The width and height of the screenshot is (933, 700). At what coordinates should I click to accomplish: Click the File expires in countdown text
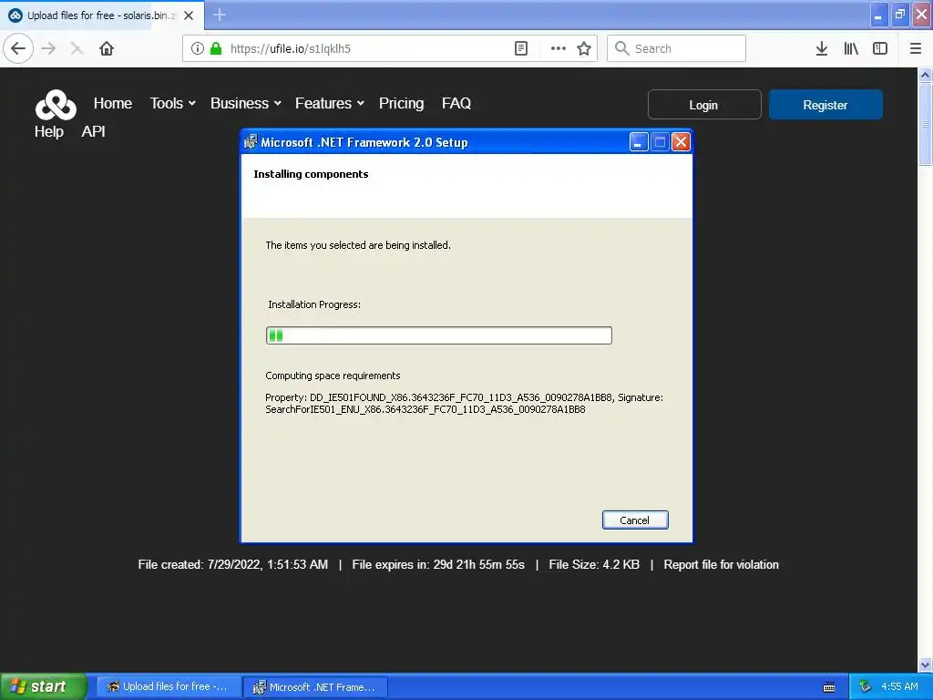point(438,564)
